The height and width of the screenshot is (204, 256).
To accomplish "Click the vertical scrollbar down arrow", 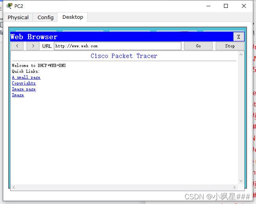I will (241, 181).
